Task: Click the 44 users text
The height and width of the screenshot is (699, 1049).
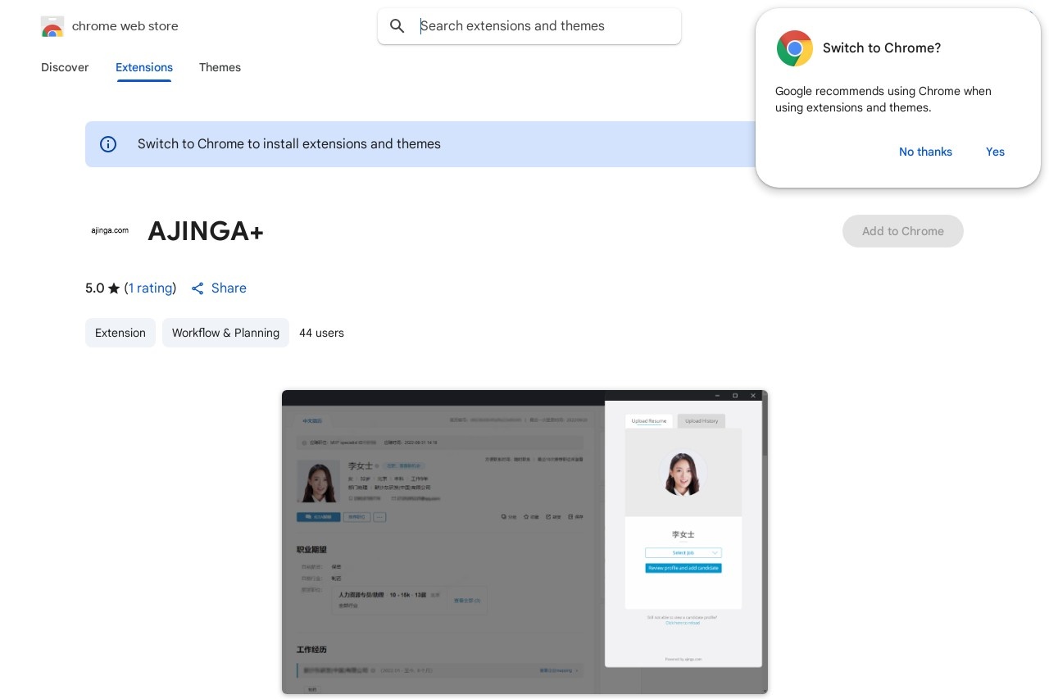Action: [x=321, y=333]
